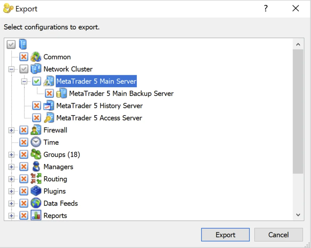Image resolution: width=311 pixels, height=248 pixels.
Task: Click the Access Server key icon
Action: coord(49,118)
